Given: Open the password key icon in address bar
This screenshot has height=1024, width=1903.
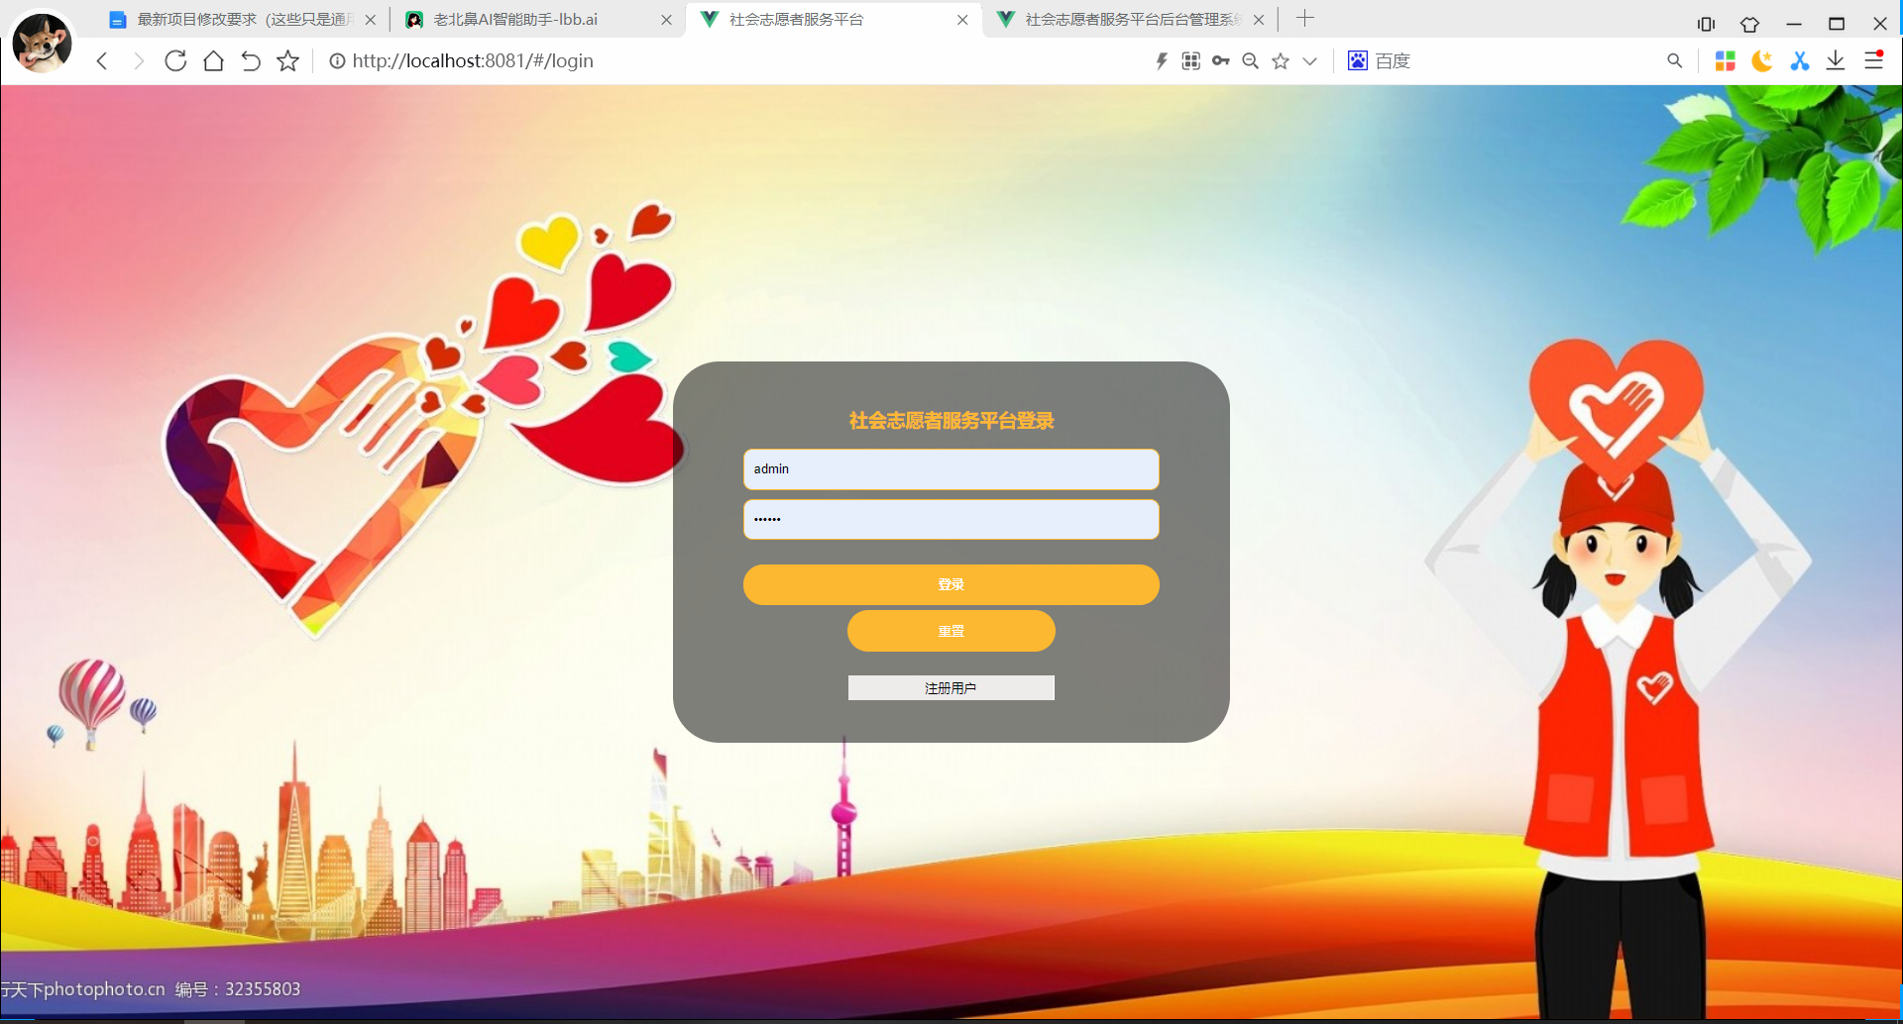Looking at the screenshot, I should (1221, 61).
